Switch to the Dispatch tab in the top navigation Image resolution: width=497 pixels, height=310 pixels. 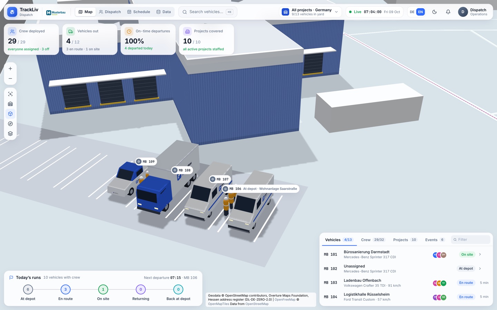pos(110,12)
